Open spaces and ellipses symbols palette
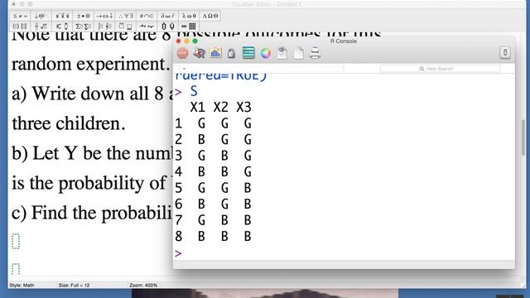Screen dimensions: 530x298 click(x=41, y=16)
